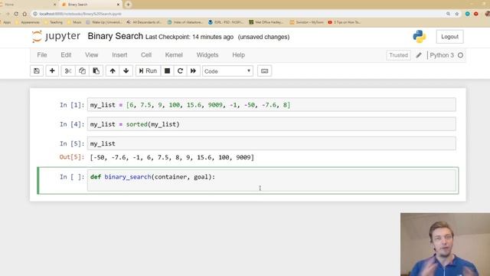Open the Edit menu
This screenshot has width=490, height=276.
click(x=66, y=55)
